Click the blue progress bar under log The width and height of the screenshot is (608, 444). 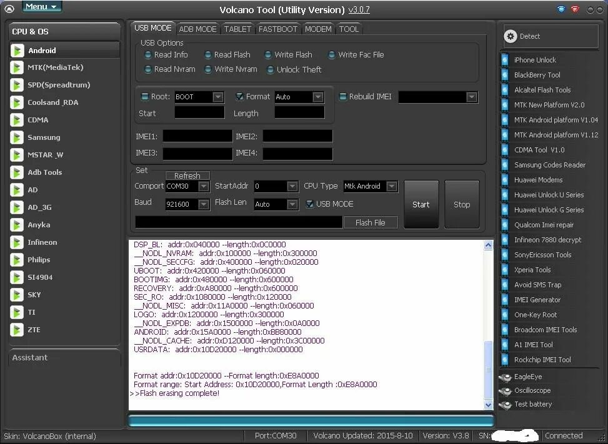pyautogui.click(x=311, y=420)
